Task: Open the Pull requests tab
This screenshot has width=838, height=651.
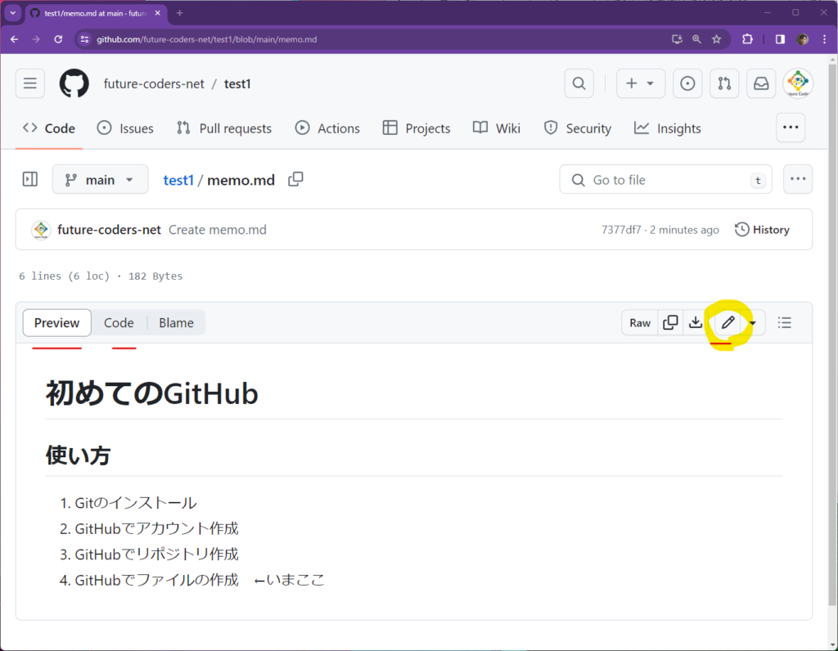Action: point(224,128)
